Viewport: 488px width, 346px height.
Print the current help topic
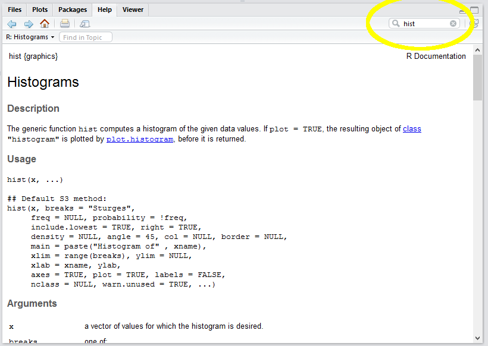tap(65, 24)
